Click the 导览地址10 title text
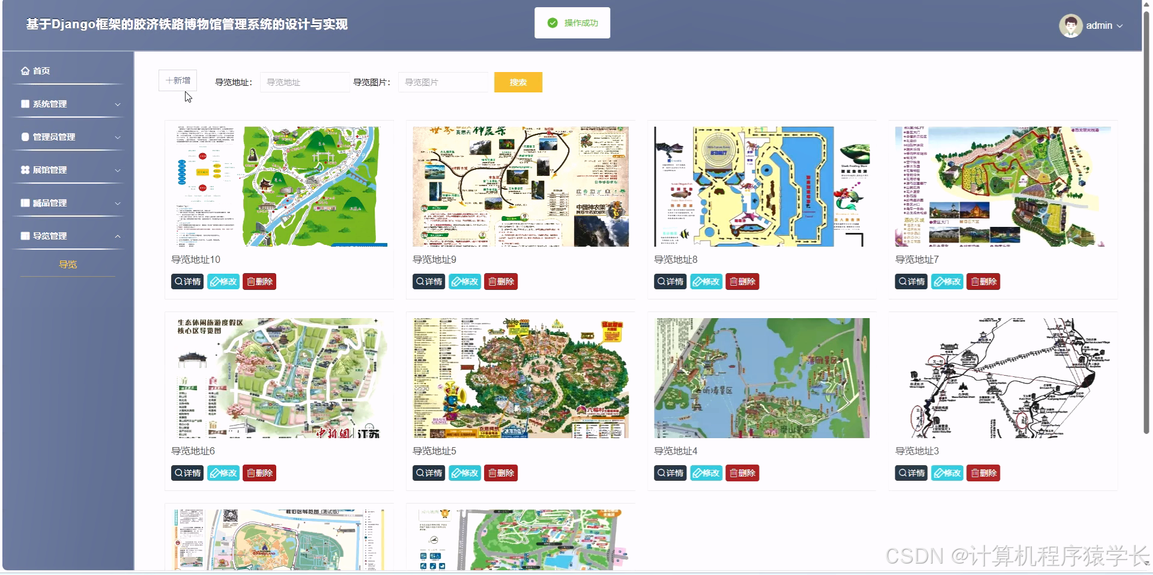Screen dimensions: 1153x575 tap(196, 259)
